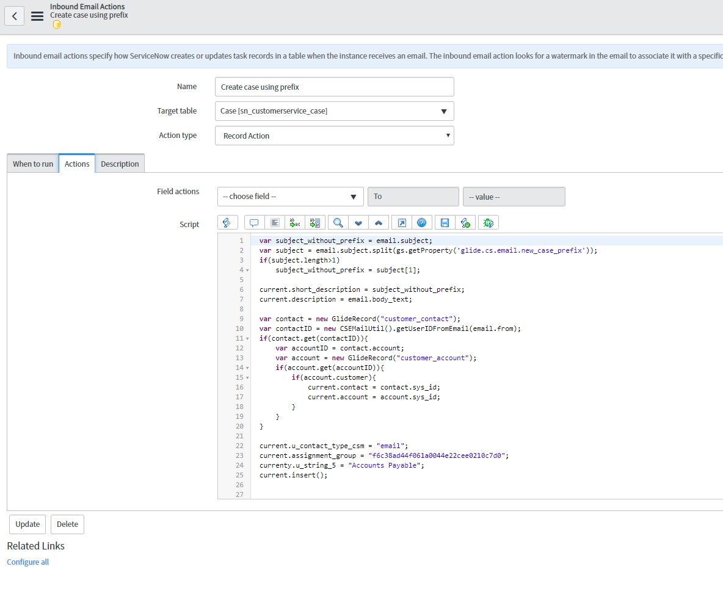Click the code line containing "Accounts Payable"
723x591 pixels.
(342, 466)
